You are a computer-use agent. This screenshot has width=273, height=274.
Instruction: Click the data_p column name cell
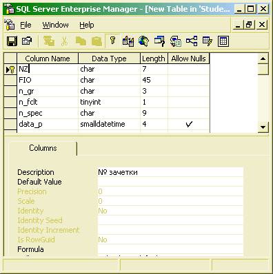(48, 124)
